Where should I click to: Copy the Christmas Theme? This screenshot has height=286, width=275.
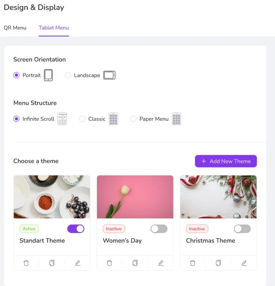click(218, 263)
